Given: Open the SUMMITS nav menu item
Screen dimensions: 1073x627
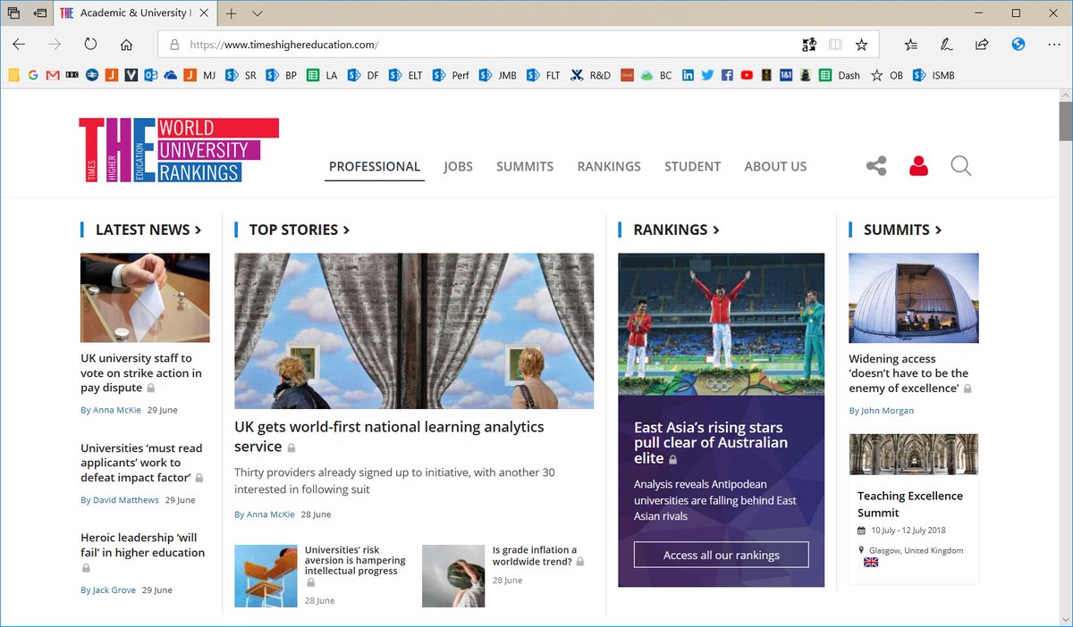Looking at the screenshot, I should (525, 166).
